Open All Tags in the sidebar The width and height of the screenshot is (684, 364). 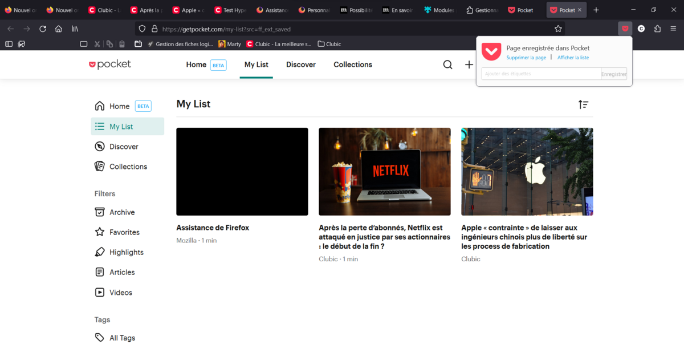pyautogui.click(x=115, y=338)
